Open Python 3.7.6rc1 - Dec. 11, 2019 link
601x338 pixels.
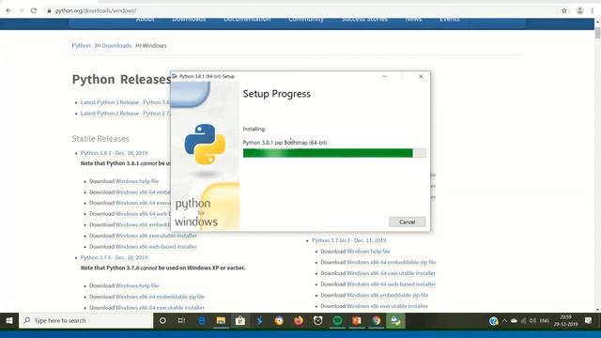point(348,240)
